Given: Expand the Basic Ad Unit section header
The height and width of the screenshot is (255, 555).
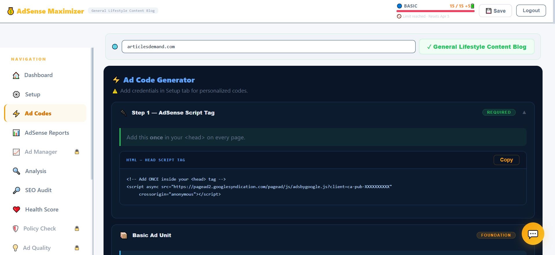Looking at the screenshot, I should click(x=323, y=235).
